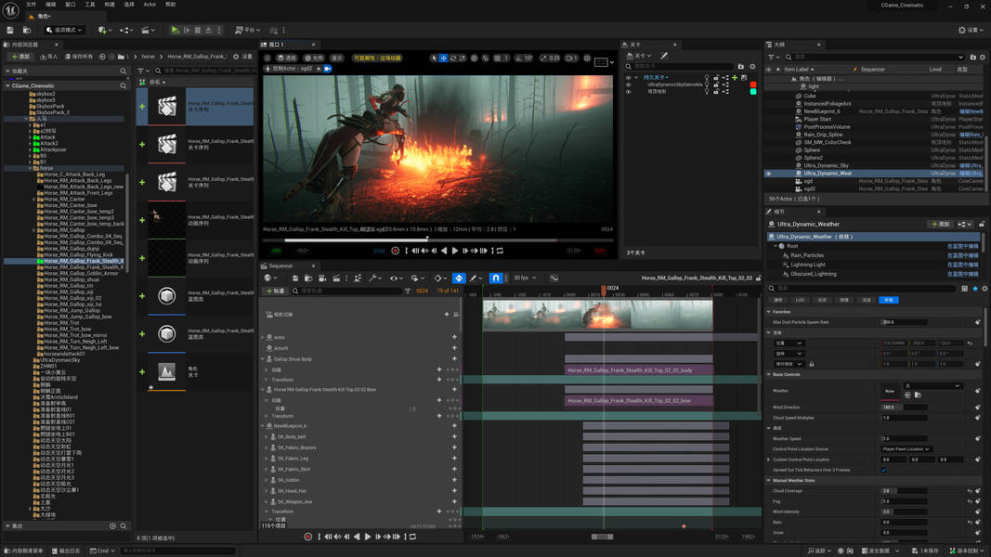Open the Control Point Location Source dropdown
The width and height of the screenshot is (991, 557).
[x=906, y=449]
